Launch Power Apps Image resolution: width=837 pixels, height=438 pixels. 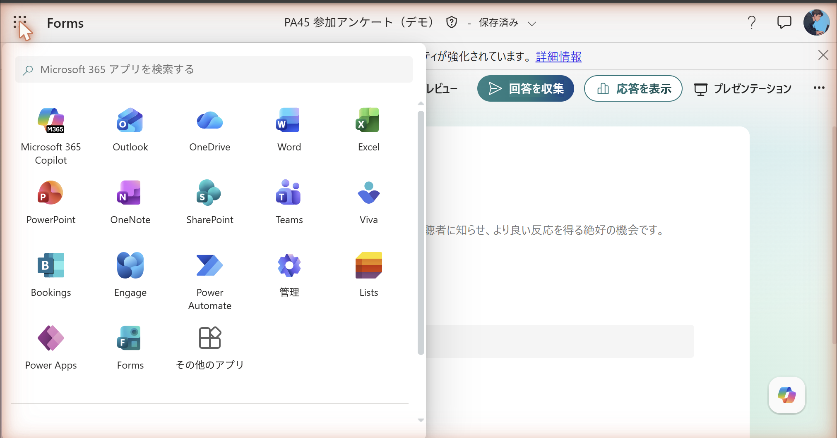tap(51, 348)
